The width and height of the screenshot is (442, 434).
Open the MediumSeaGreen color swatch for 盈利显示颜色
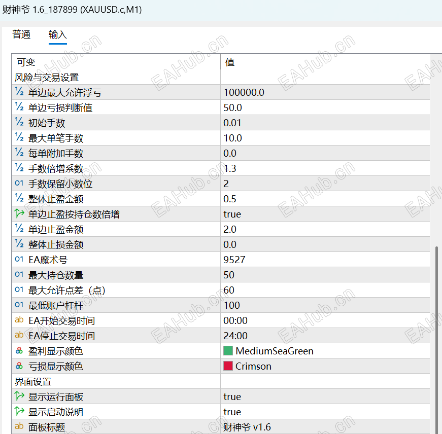click(x=228, y=351)
